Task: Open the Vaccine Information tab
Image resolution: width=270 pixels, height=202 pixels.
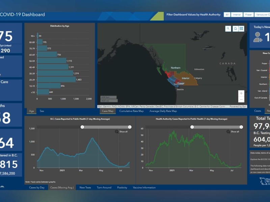Action: [x=144, y=188]
